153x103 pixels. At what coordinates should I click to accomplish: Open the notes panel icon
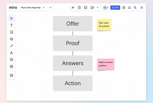pos(86,7)
